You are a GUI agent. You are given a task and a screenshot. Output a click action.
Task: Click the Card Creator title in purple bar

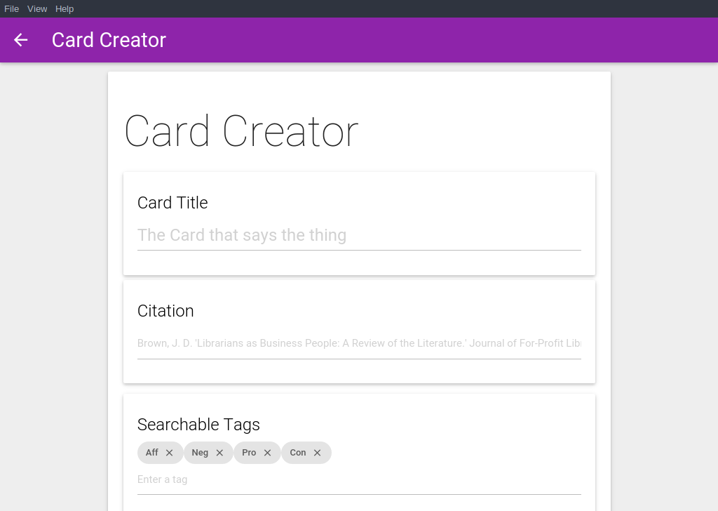pyautogui.click(x=109, y=40)
